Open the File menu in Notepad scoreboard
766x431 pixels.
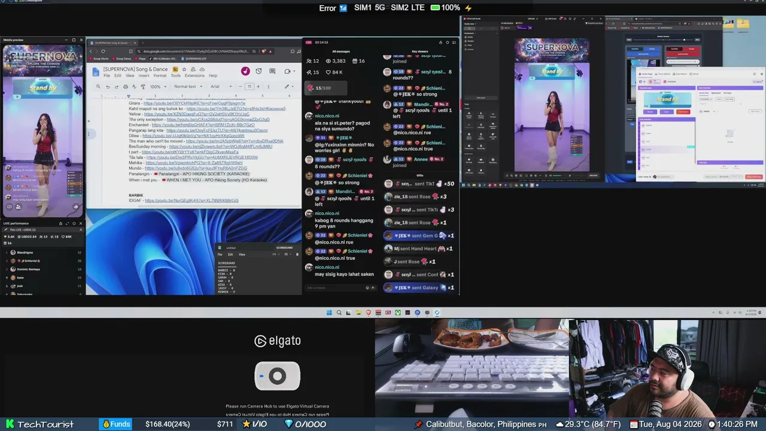[x=220, y=254]
